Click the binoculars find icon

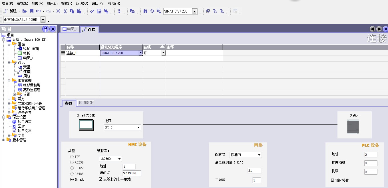click(x=145, y=11)
